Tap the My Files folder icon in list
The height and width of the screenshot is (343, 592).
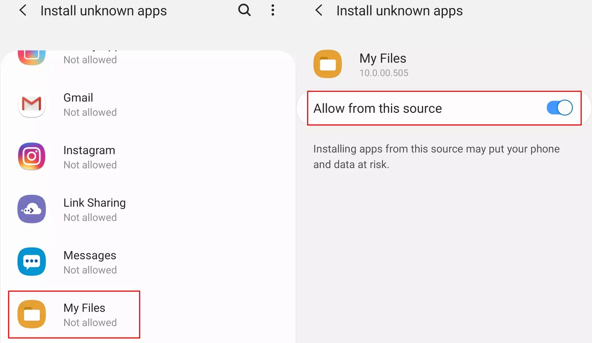pos(32,314)
